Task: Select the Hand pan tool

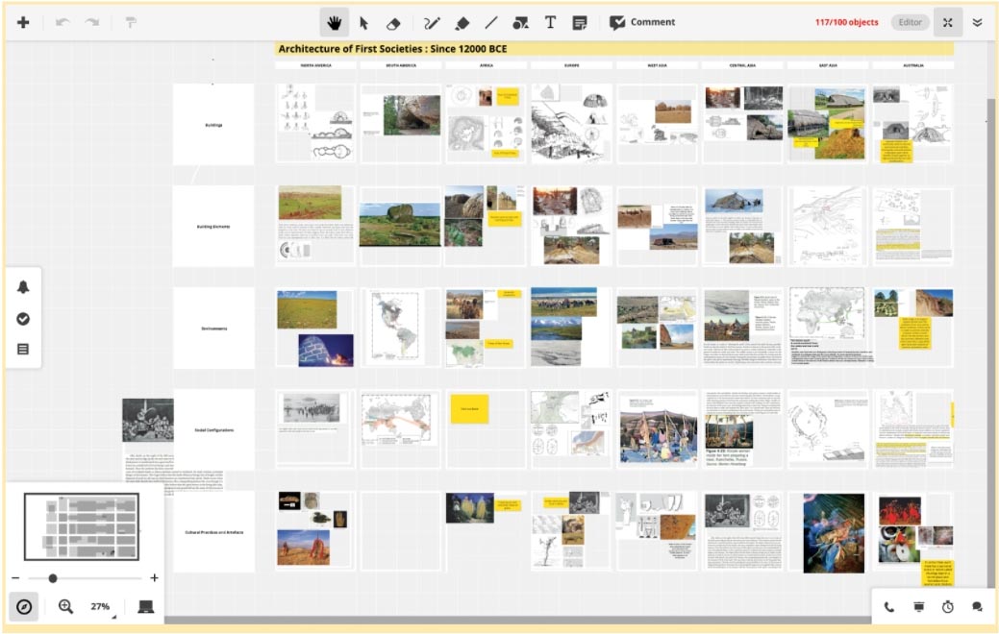Action: 335,22
